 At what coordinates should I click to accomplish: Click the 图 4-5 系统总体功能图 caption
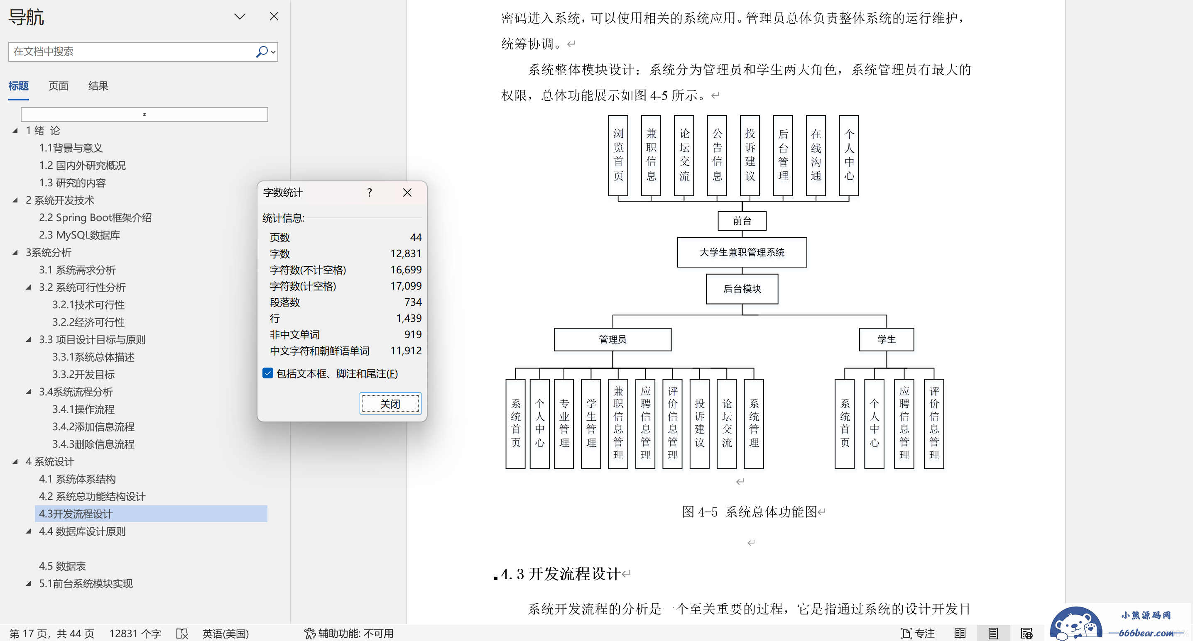pos(750,512)
